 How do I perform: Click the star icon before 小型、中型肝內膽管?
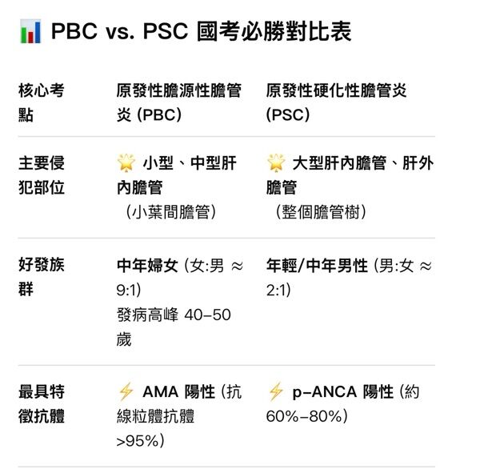126,162
